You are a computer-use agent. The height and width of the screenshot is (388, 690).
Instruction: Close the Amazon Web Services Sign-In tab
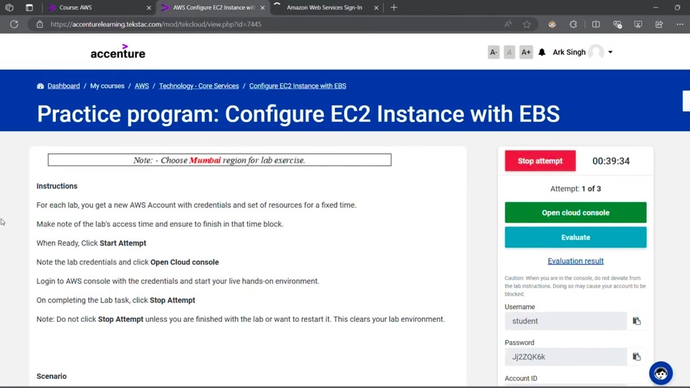click(x=376, y=8)
